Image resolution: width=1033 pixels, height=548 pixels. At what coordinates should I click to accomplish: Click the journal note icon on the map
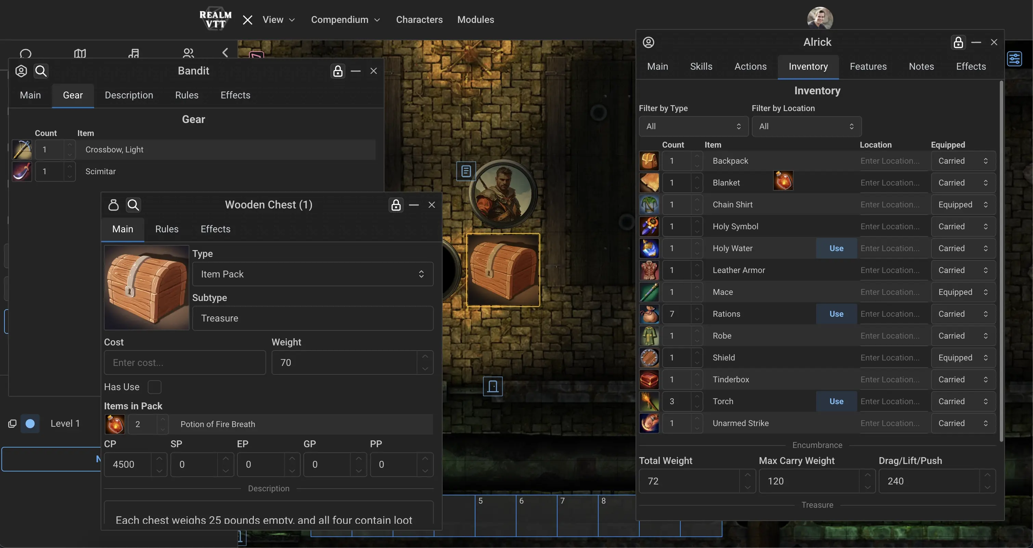466,172
